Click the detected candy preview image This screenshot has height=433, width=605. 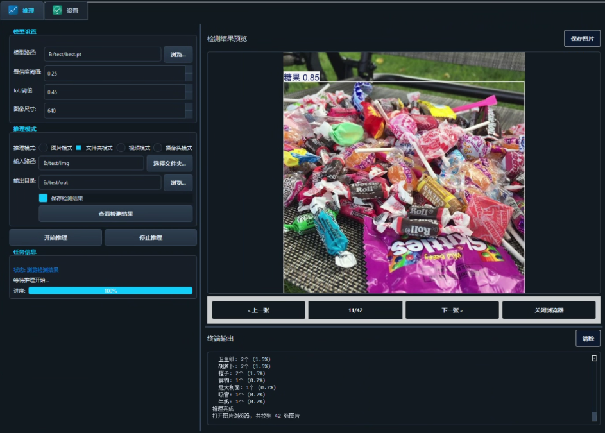[404, 173]
